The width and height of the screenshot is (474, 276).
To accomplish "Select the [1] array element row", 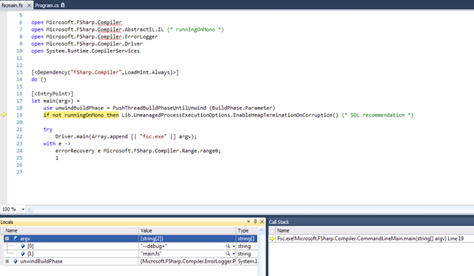I will (131, 254).
